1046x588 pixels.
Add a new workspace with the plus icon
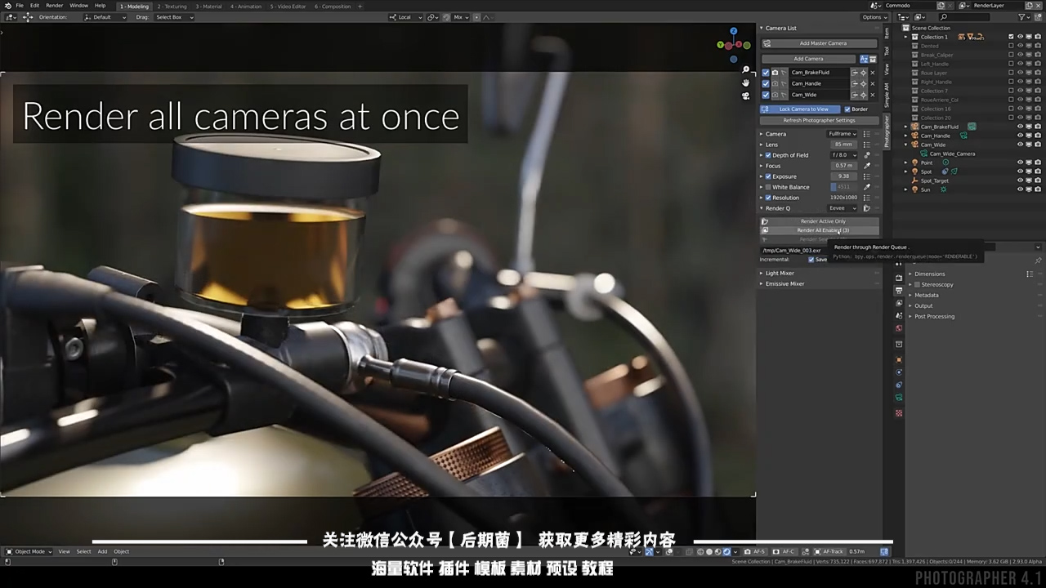pos(360,7)
